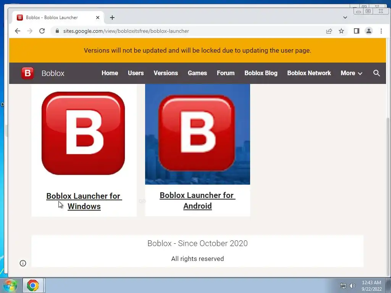The height and width of the screenshot is (293, 391).
Task: Click the Windows Start orb
Action: click(10, 285)
